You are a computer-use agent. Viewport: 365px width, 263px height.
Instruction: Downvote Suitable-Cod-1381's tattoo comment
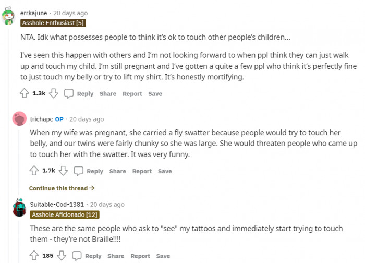tap(61, 256)
